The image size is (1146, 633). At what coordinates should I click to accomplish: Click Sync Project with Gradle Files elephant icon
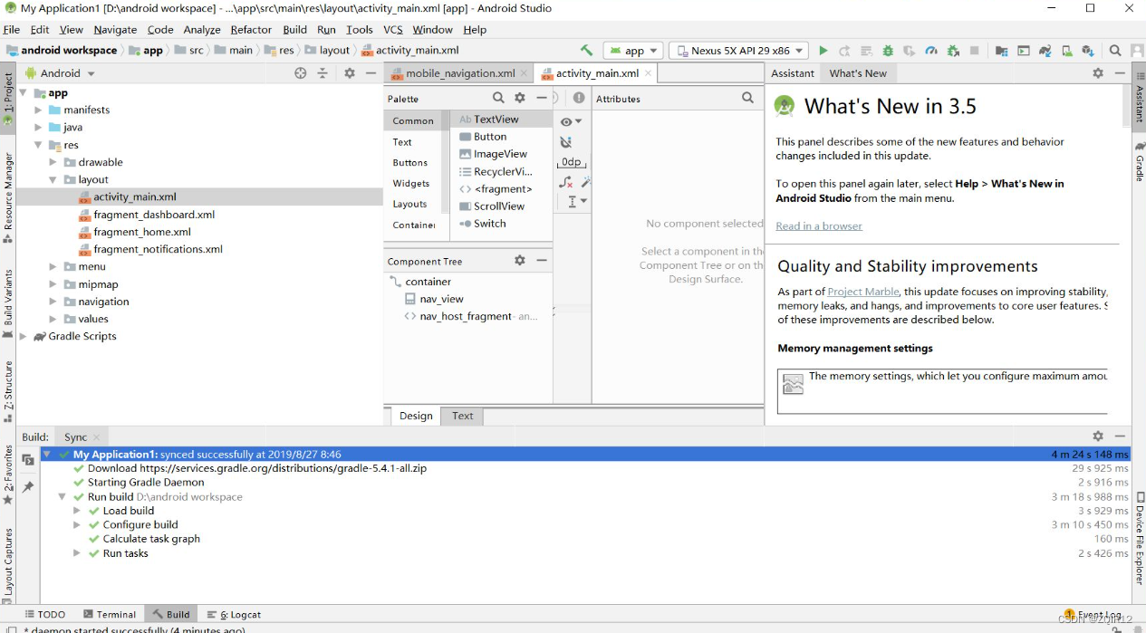coord(1045,51)
